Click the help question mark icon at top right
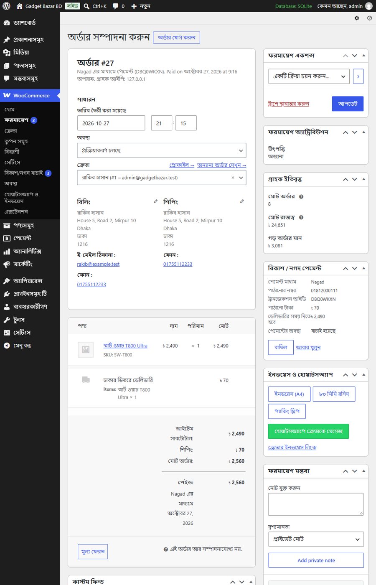 point(369,18)
